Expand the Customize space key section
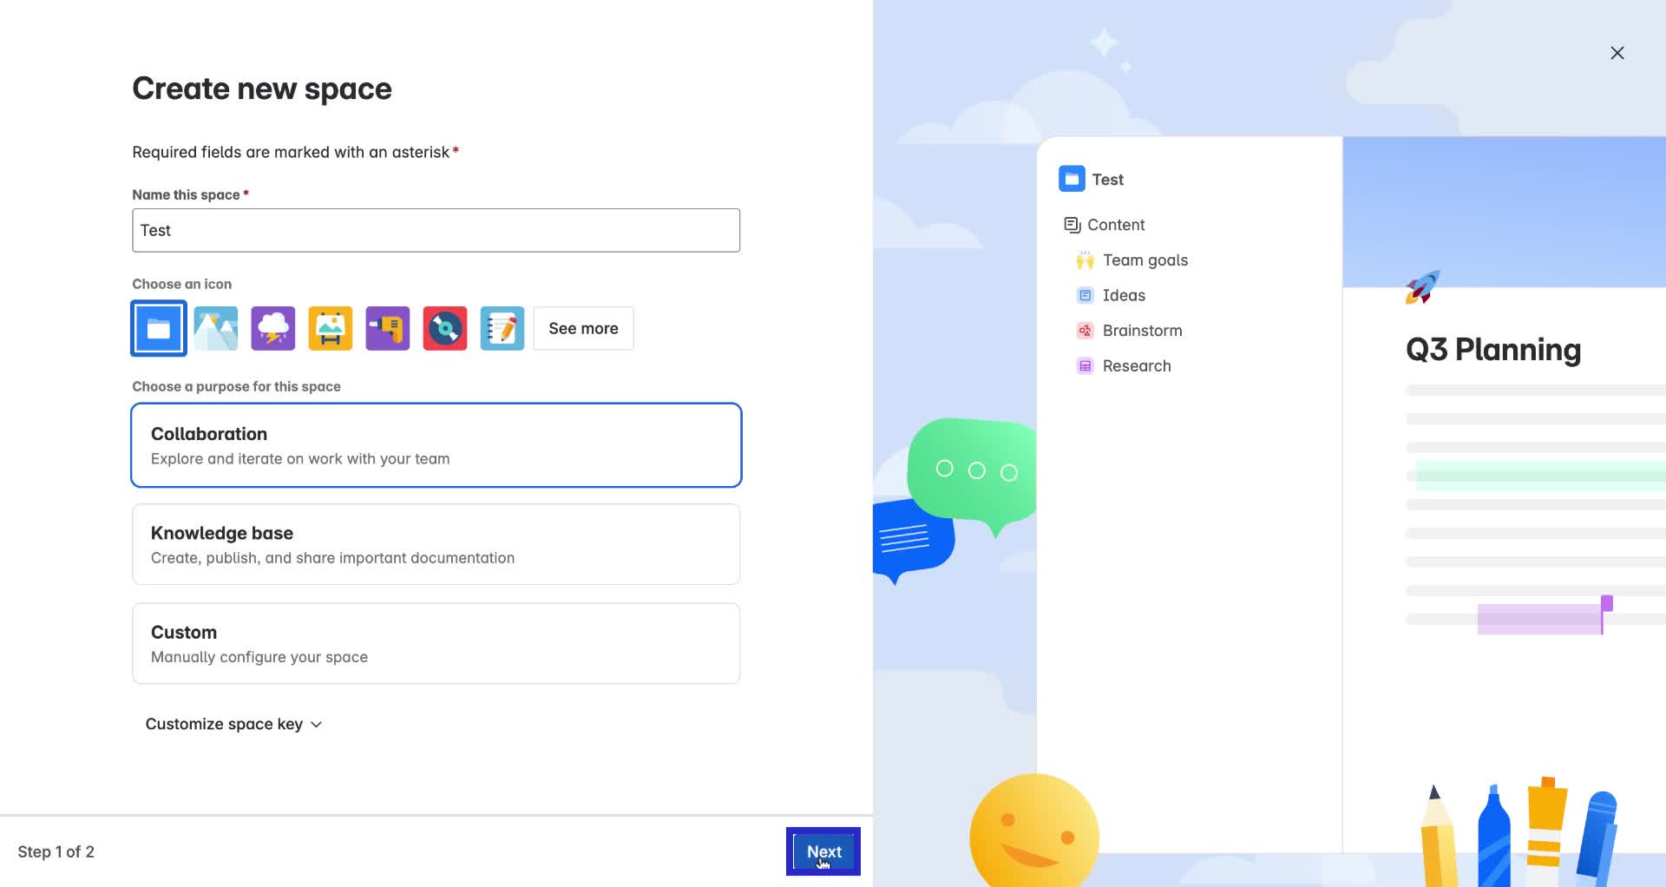This screenshot has height=887, width=1666. (226, 723)
